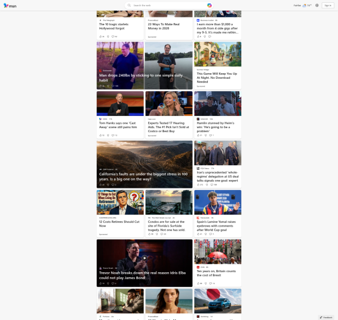Open '23 Ways To Make Real Money' sponsored link

[x=163, y=26]
